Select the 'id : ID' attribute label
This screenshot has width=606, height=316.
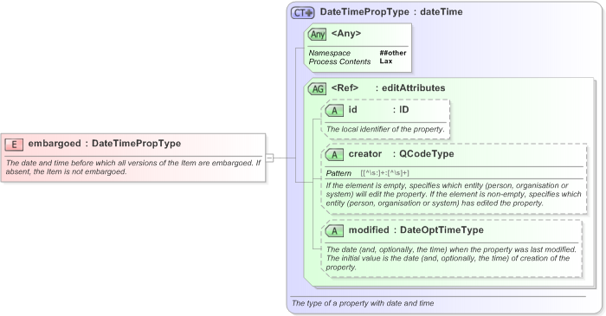tap(378, 110)
